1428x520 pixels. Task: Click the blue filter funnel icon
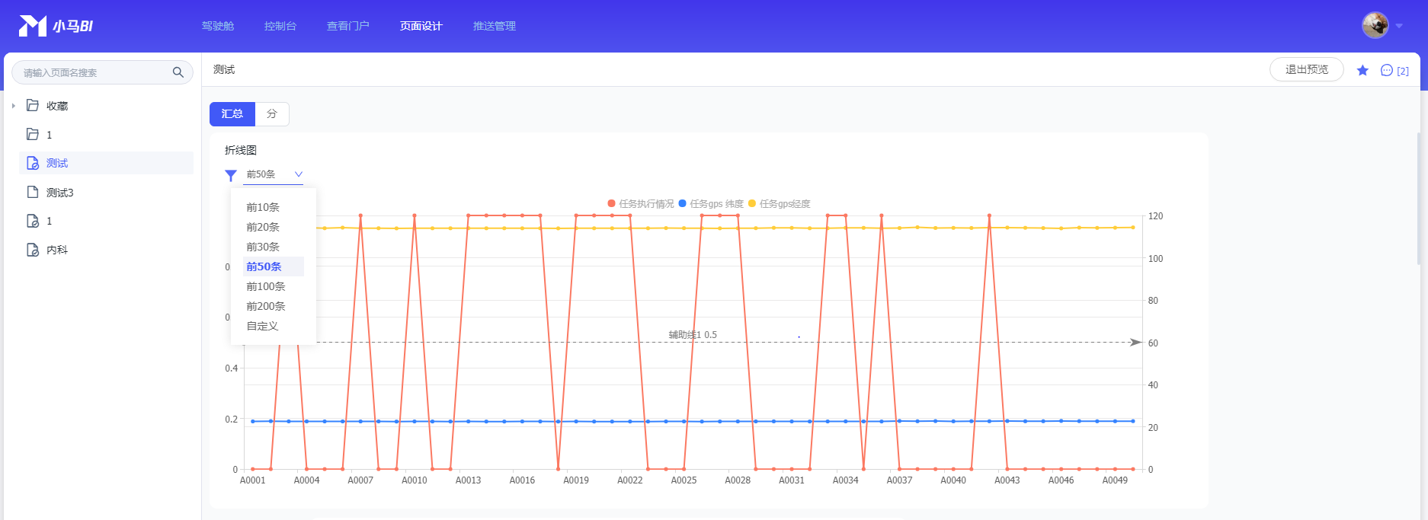231,175
